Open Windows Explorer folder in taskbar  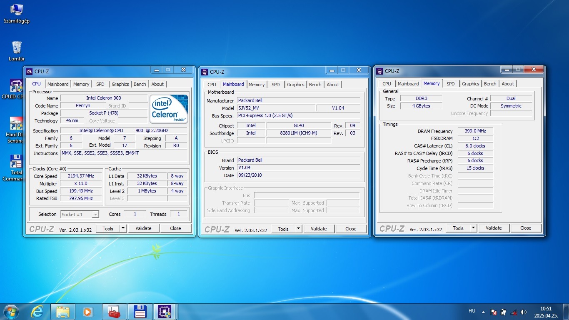[63, 312]
